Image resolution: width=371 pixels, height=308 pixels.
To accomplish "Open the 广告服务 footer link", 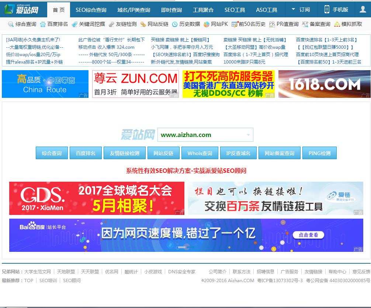I will tap(289, 271).
